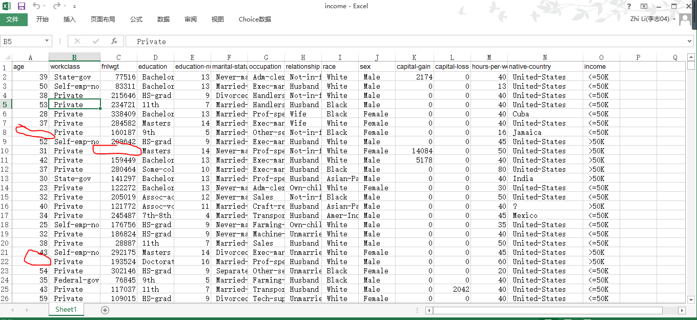The image size is (697, 320).
Task: Select the 'Doctorat' education cell
Action: 155,262
